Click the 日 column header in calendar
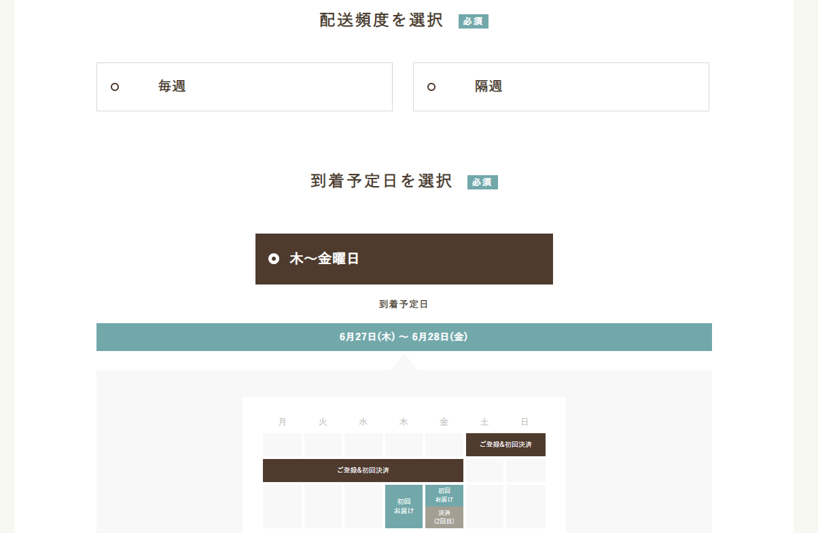This screenshot has height=533, width=818. [x=524, y=422]
